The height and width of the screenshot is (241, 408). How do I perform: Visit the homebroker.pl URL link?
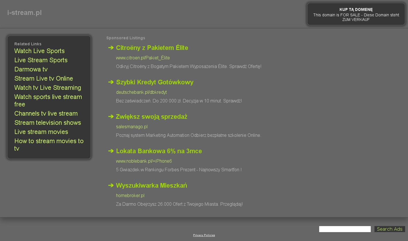[x=130, y=196]
